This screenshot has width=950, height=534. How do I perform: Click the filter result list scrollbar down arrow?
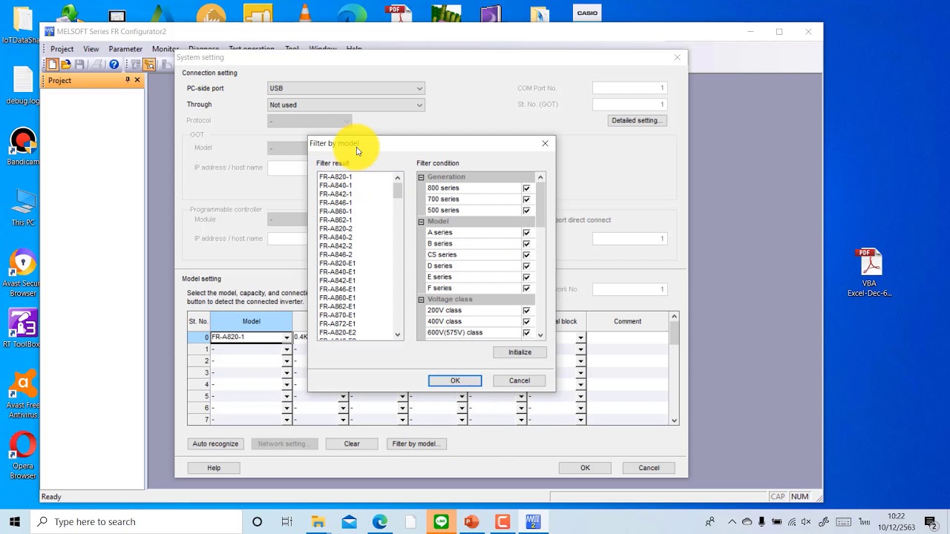point(398,334)
